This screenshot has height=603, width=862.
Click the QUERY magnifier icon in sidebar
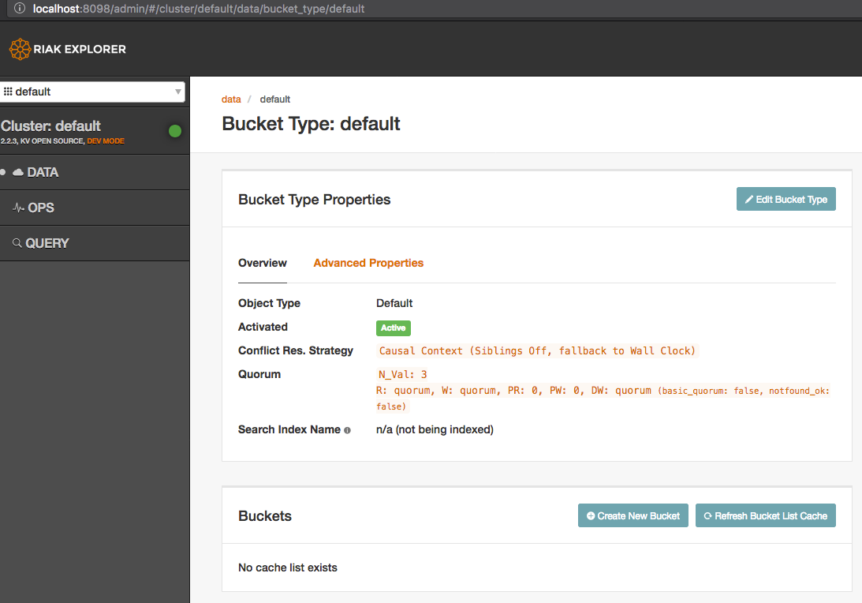click(x=17, y=242)
